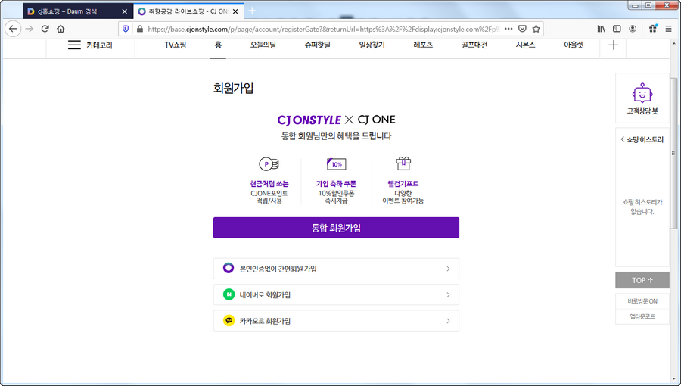Open 슈퍼핫딜 section
Image resolution: width=681 pixels, height=386 pixels.
318,45
